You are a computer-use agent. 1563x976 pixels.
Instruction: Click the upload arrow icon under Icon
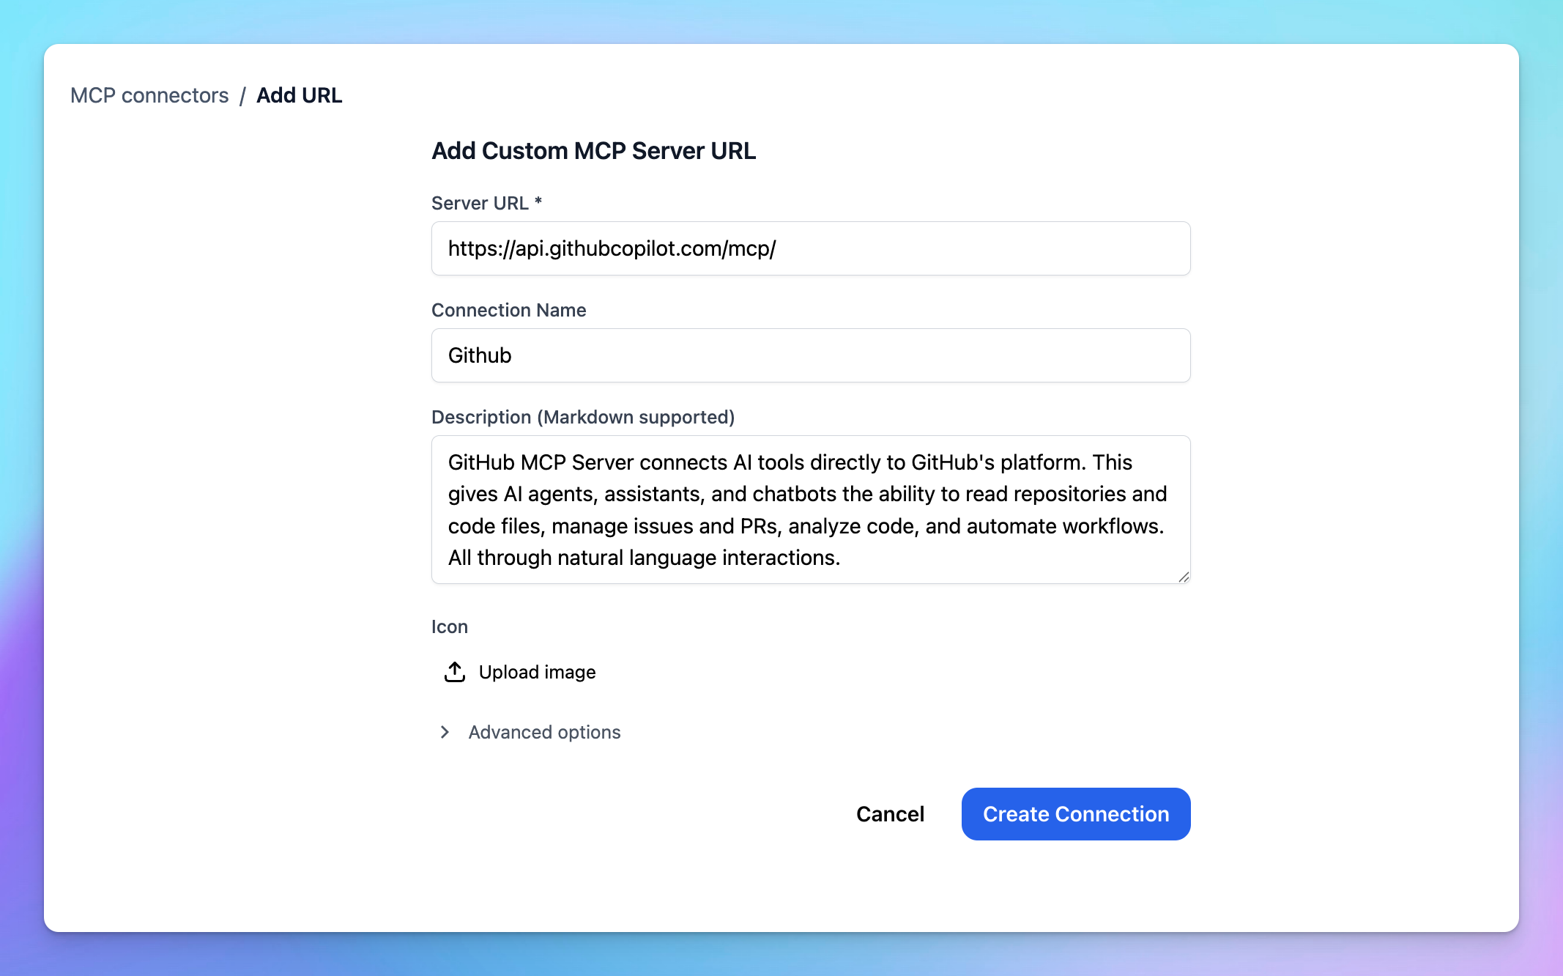(455, 672)
